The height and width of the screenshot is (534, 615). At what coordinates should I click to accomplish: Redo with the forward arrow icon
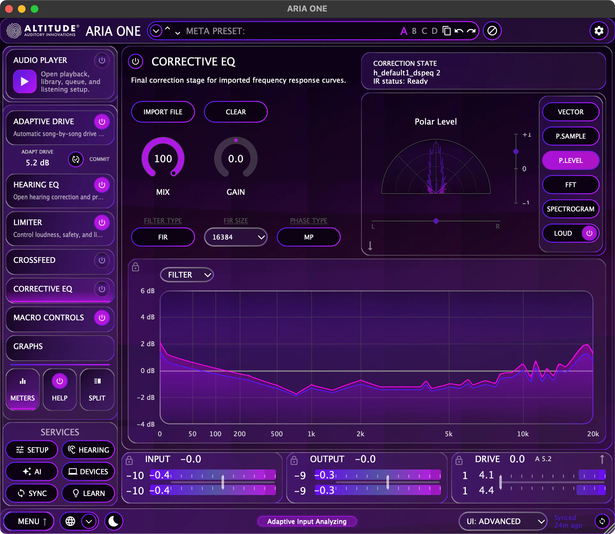click(471, 31)
